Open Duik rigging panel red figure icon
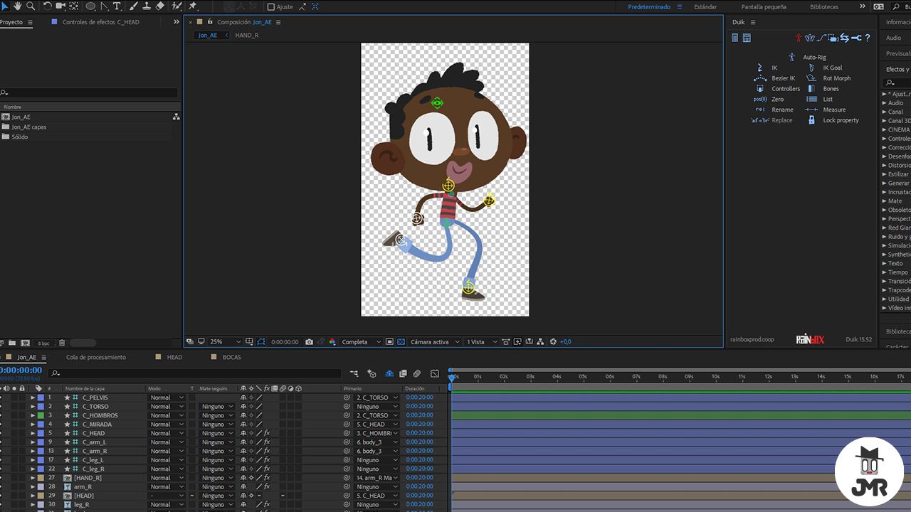This screenshot has height=512, width=911. coord(799,38)
